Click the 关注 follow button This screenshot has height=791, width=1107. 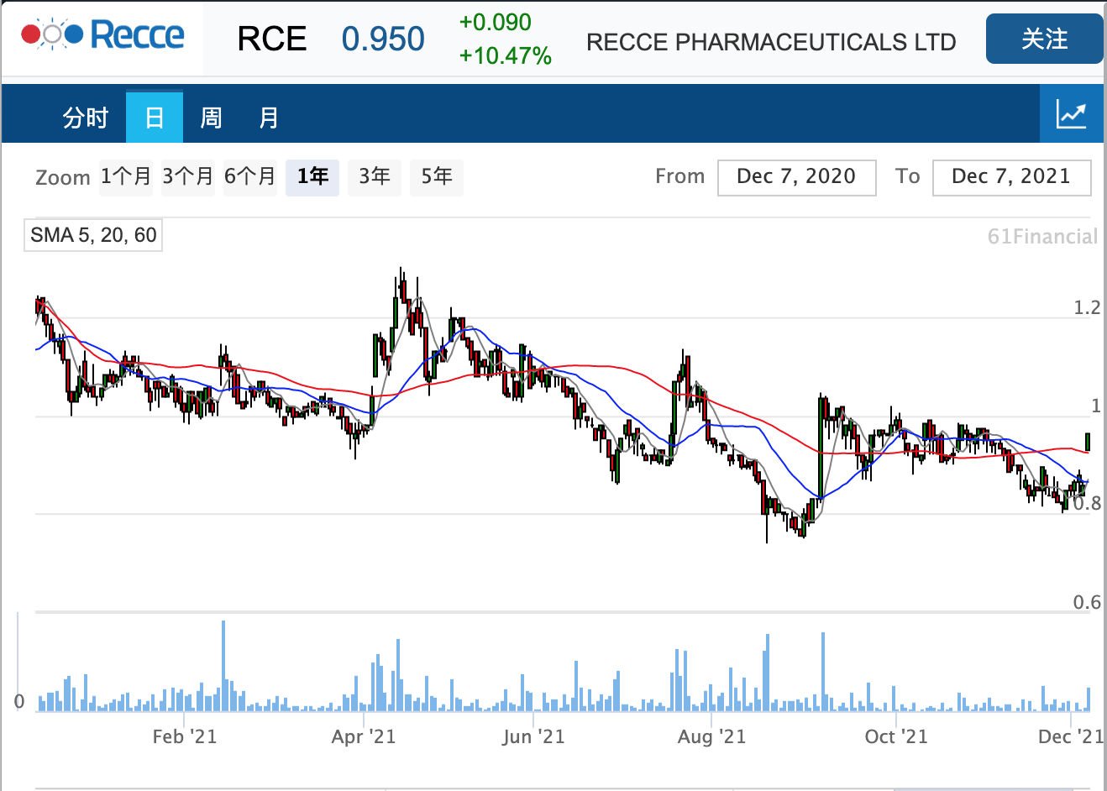pos(1045,39)
